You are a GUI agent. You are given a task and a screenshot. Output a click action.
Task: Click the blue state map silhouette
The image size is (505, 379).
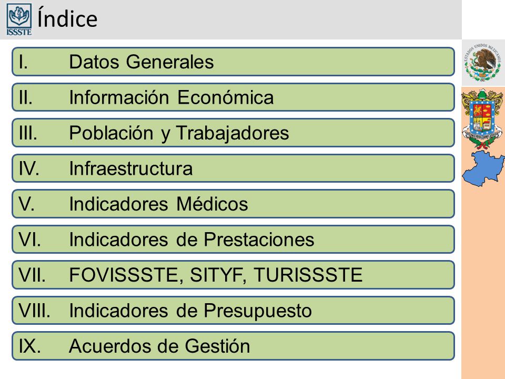pos(483,168)
